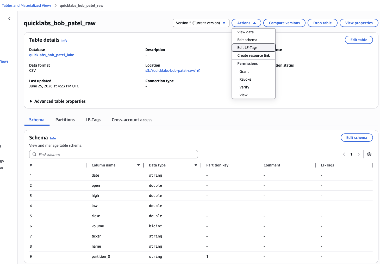Open the LF-Tags tab
380x264 pixels.
(x=93, y=120)
